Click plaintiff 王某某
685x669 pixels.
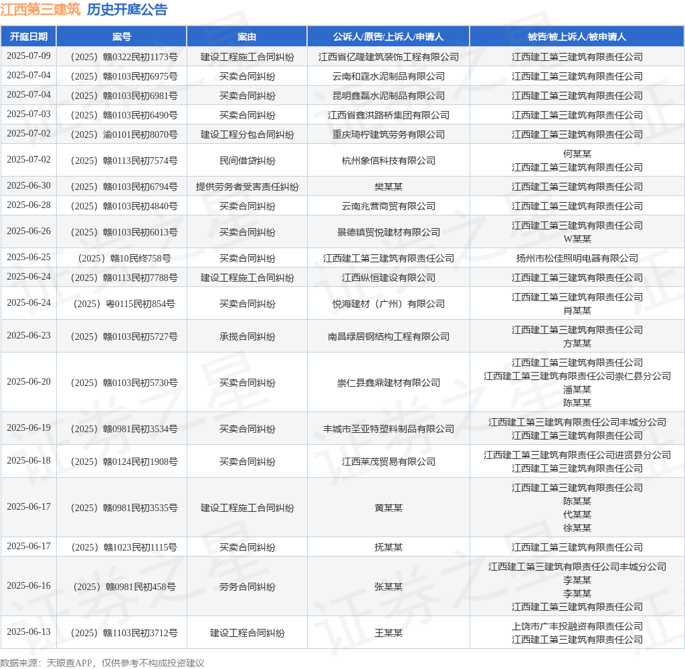(389, 633)
